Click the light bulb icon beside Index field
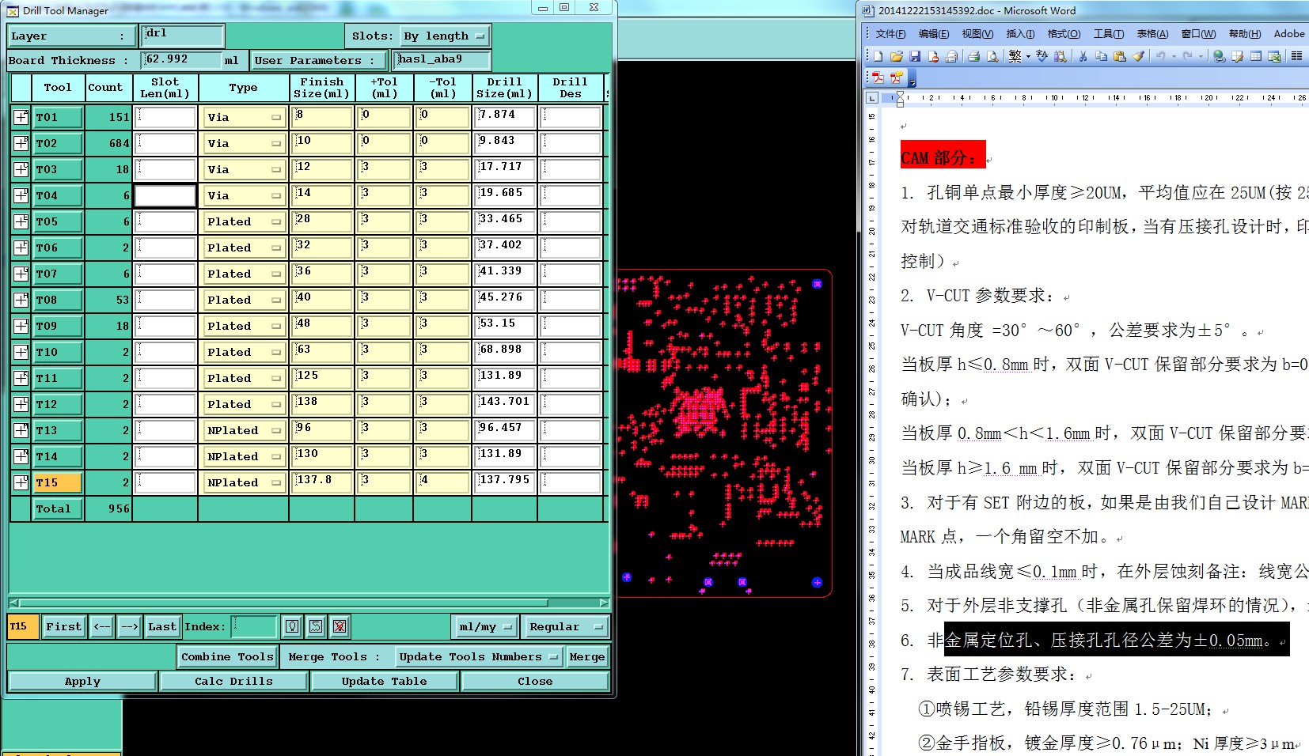The image size is (1309, 756). pyautogui.click(x=292, y=626)
